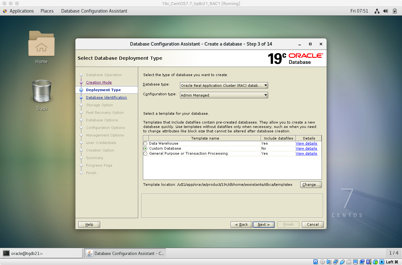The image size is (402, 265).
Task: Click the network status icon in top panel
Action: [x=377, y=11]
